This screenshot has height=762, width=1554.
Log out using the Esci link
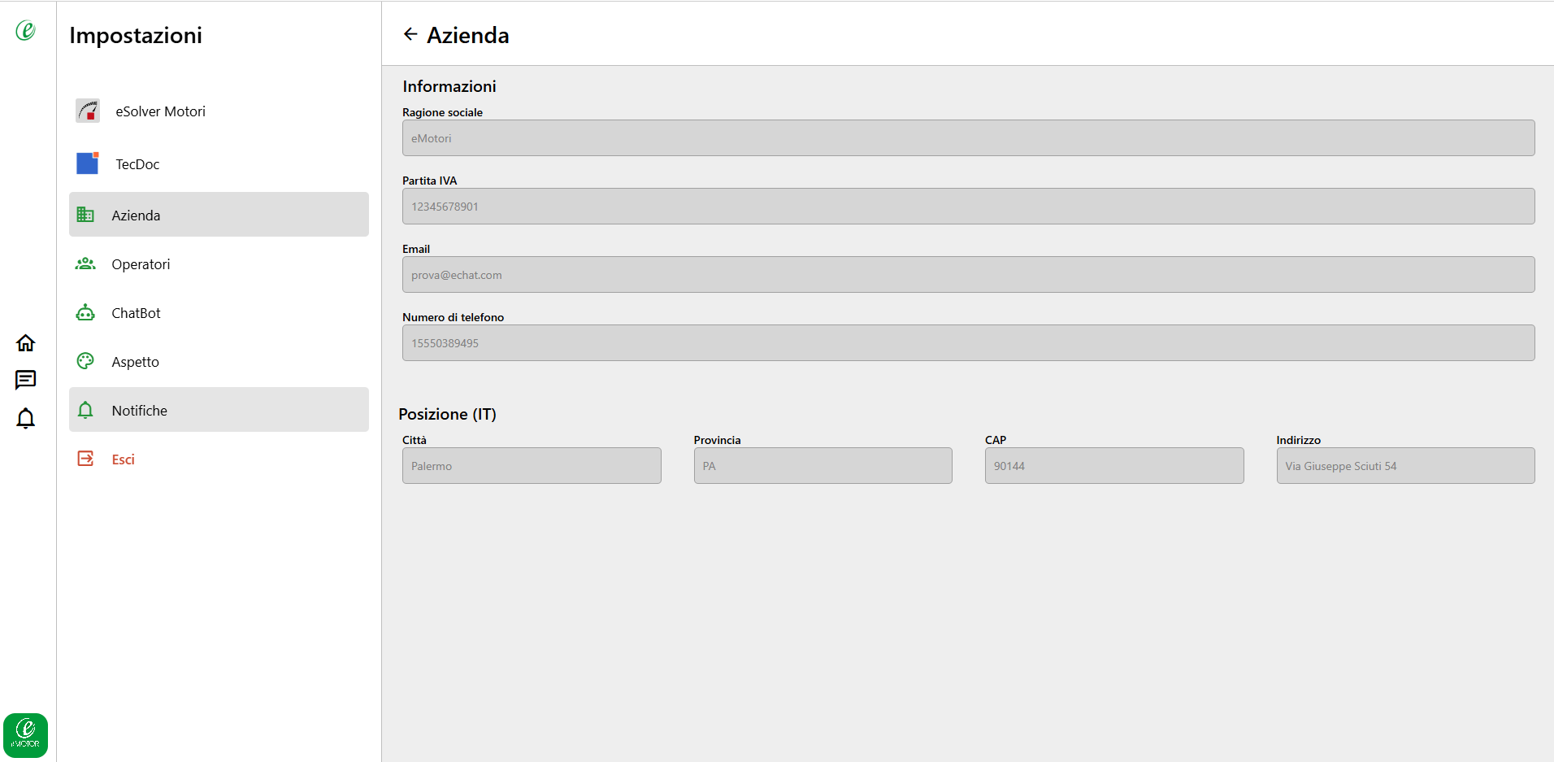(x=123, y=459)
